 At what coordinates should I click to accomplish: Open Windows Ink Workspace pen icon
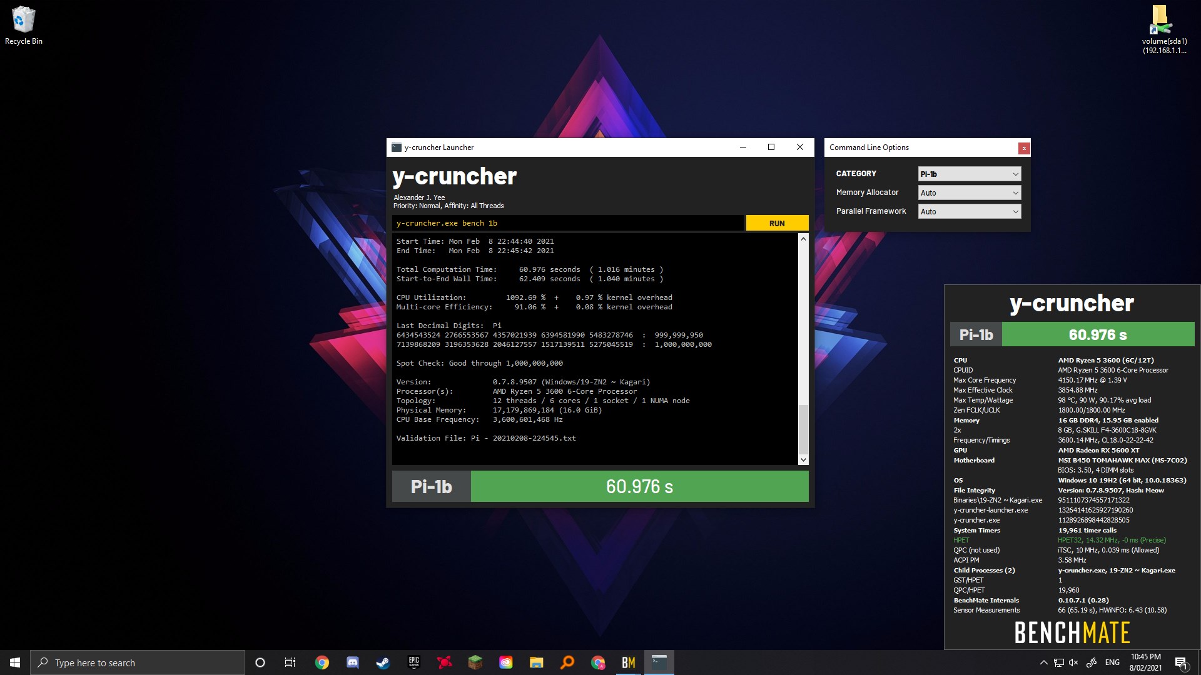[1092, 662]
